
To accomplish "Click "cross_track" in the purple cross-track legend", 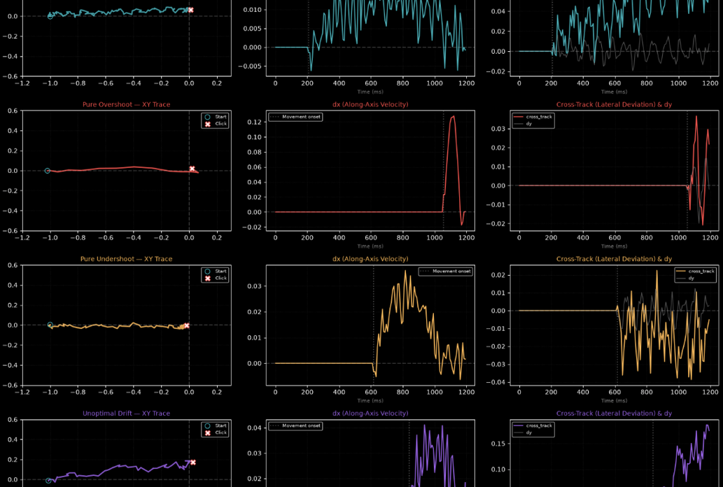I will click(539, 425).
